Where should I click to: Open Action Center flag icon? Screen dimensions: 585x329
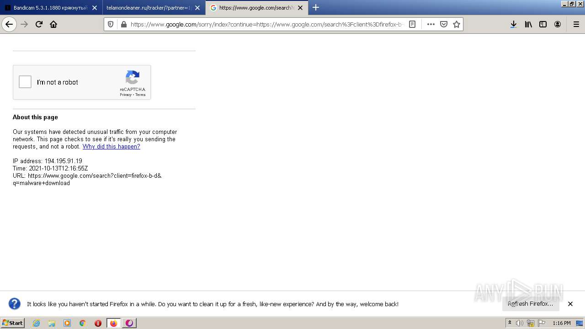542,323
